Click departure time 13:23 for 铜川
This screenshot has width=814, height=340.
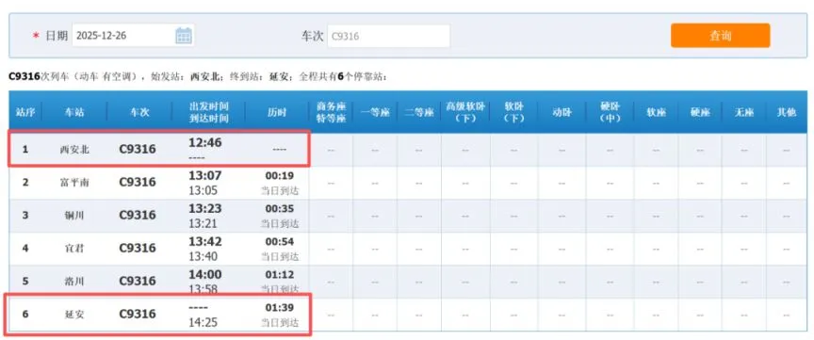[205, 209]
